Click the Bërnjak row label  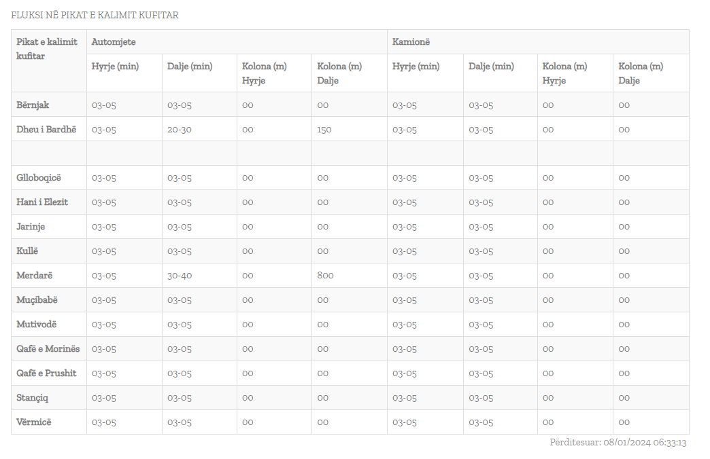(x=33, y=105)
